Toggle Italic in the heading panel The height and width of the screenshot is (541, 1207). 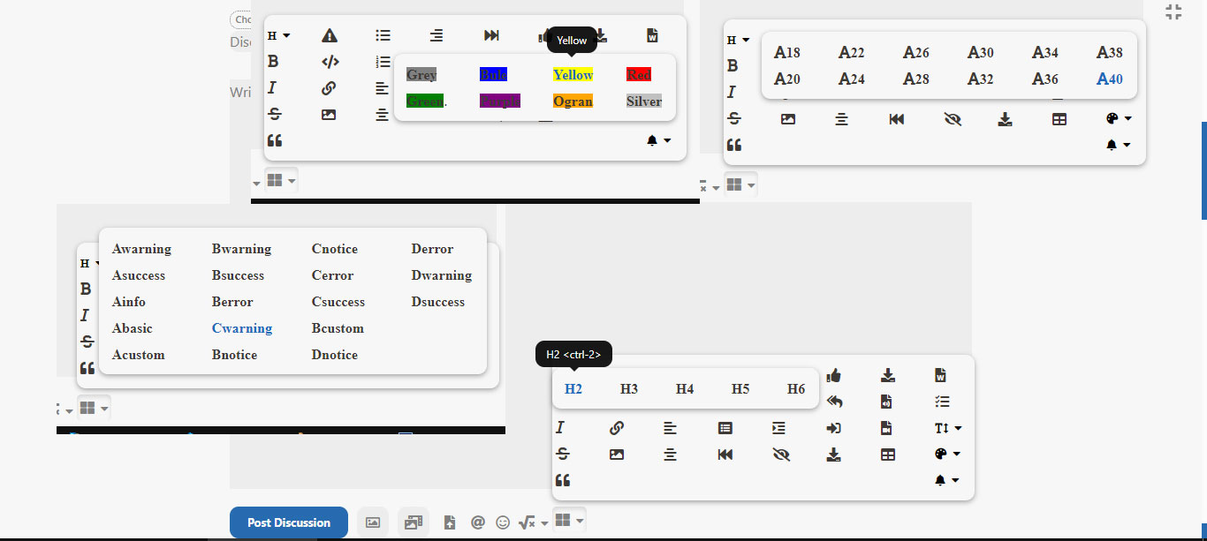tap(559, 428)
